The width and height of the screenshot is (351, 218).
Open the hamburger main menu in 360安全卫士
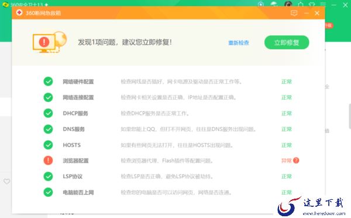coord(323,5)
